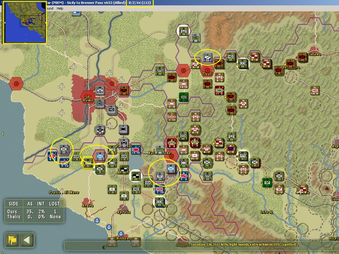This screenshot has width=339, height=254.
Task: Select the XXXX 4-5 army counter
Action: [124, 170]
